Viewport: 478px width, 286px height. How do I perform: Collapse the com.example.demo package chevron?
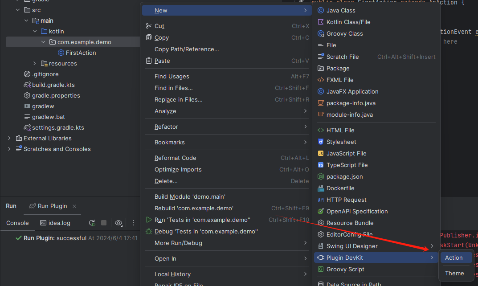point(43,42)
